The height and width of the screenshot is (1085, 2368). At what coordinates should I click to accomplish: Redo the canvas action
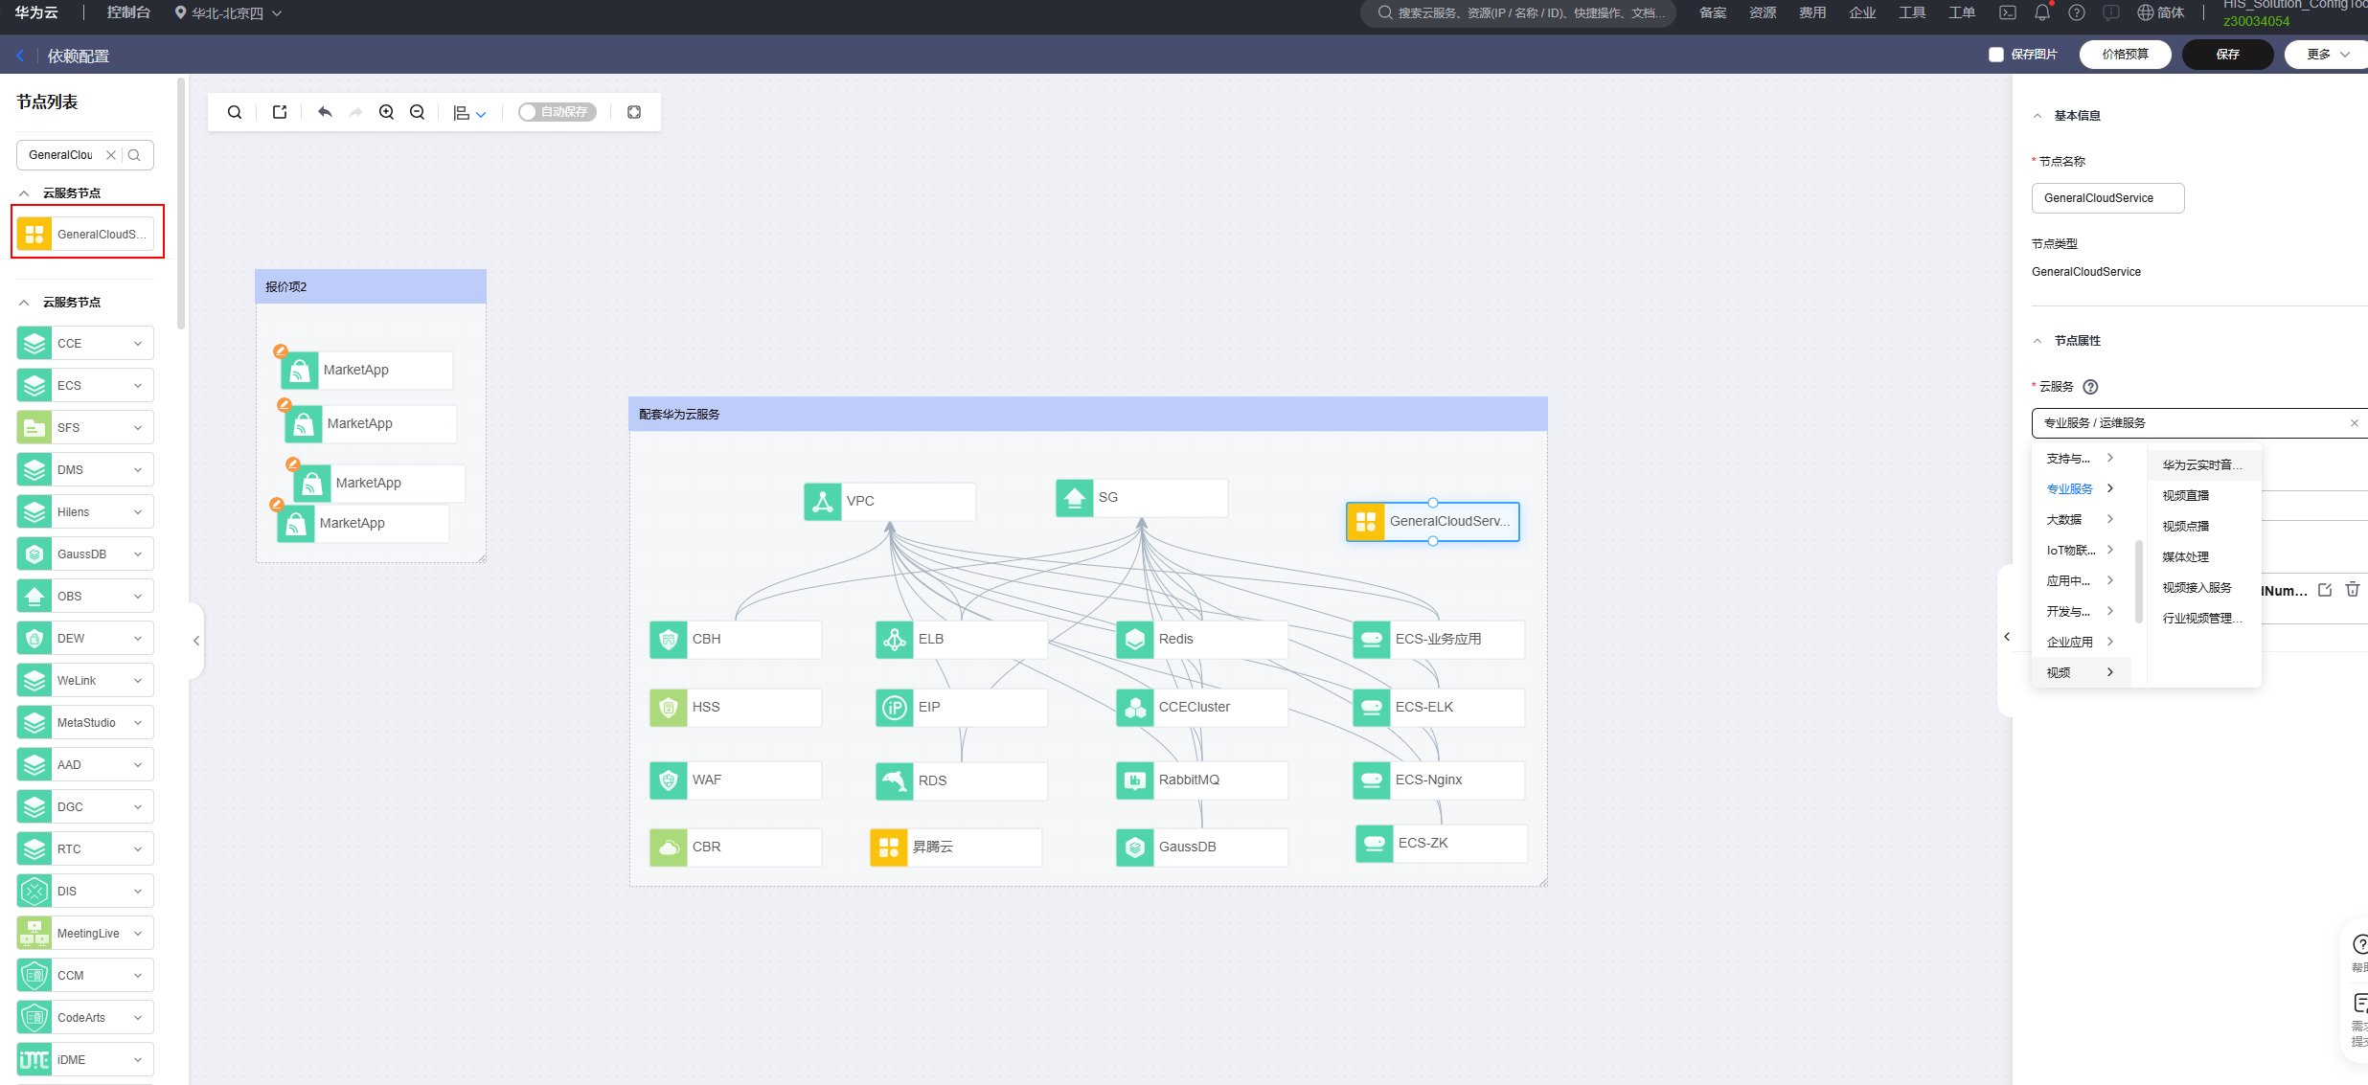355,112
